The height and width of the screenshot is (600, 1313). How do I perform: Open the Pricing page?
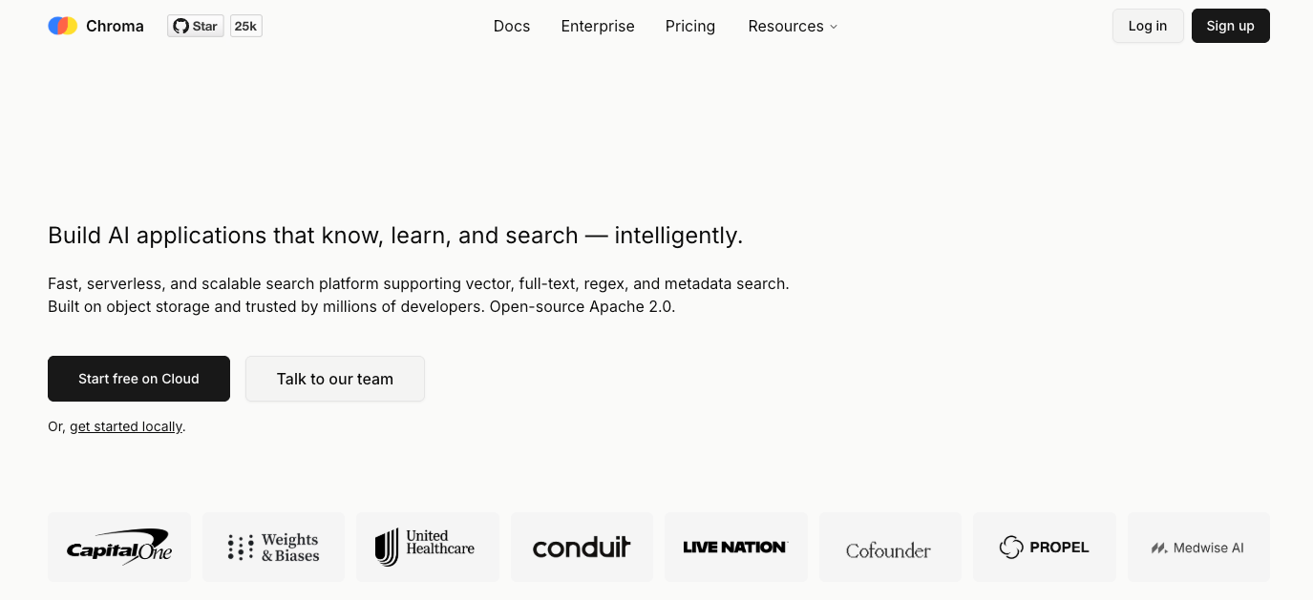pyautogui.click(x=690, y=26)
